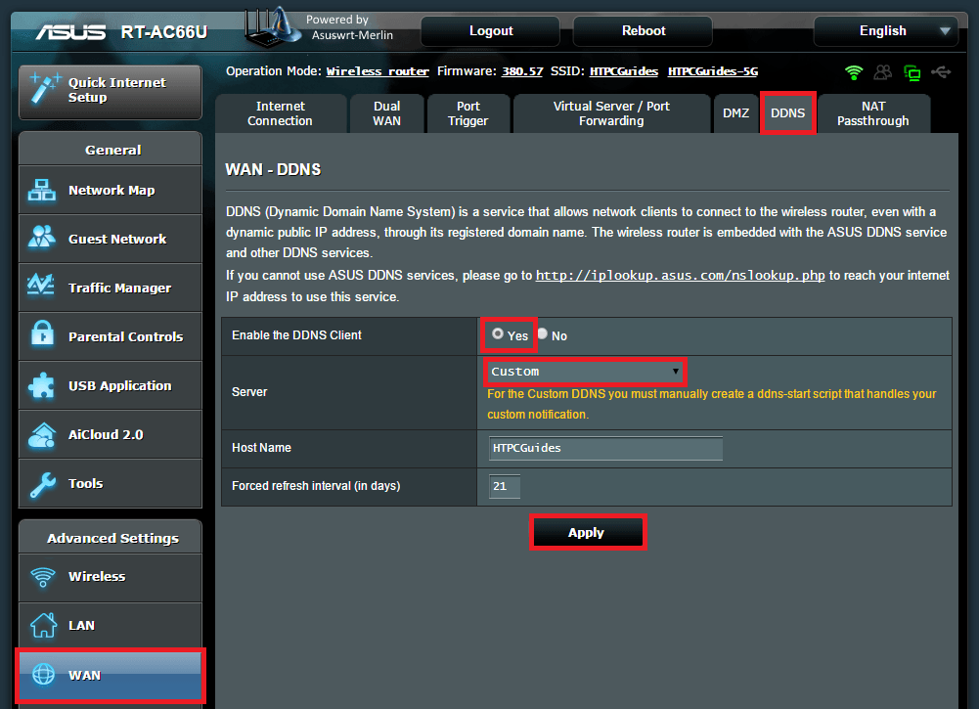Click the USB Application puzzle icon
The width and height of the screenshot is (979, 709).
(x=42, y=385)
